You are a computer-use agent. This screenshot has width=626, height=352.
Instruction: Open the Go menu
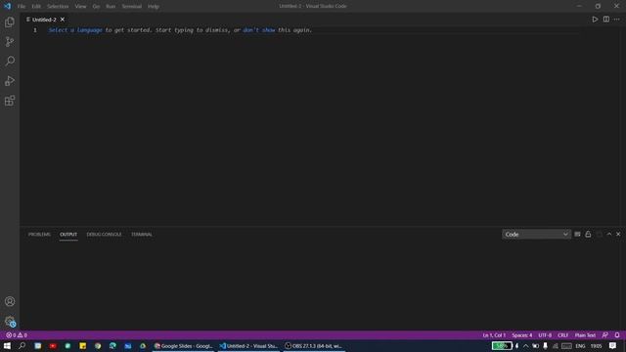(96, 7)
